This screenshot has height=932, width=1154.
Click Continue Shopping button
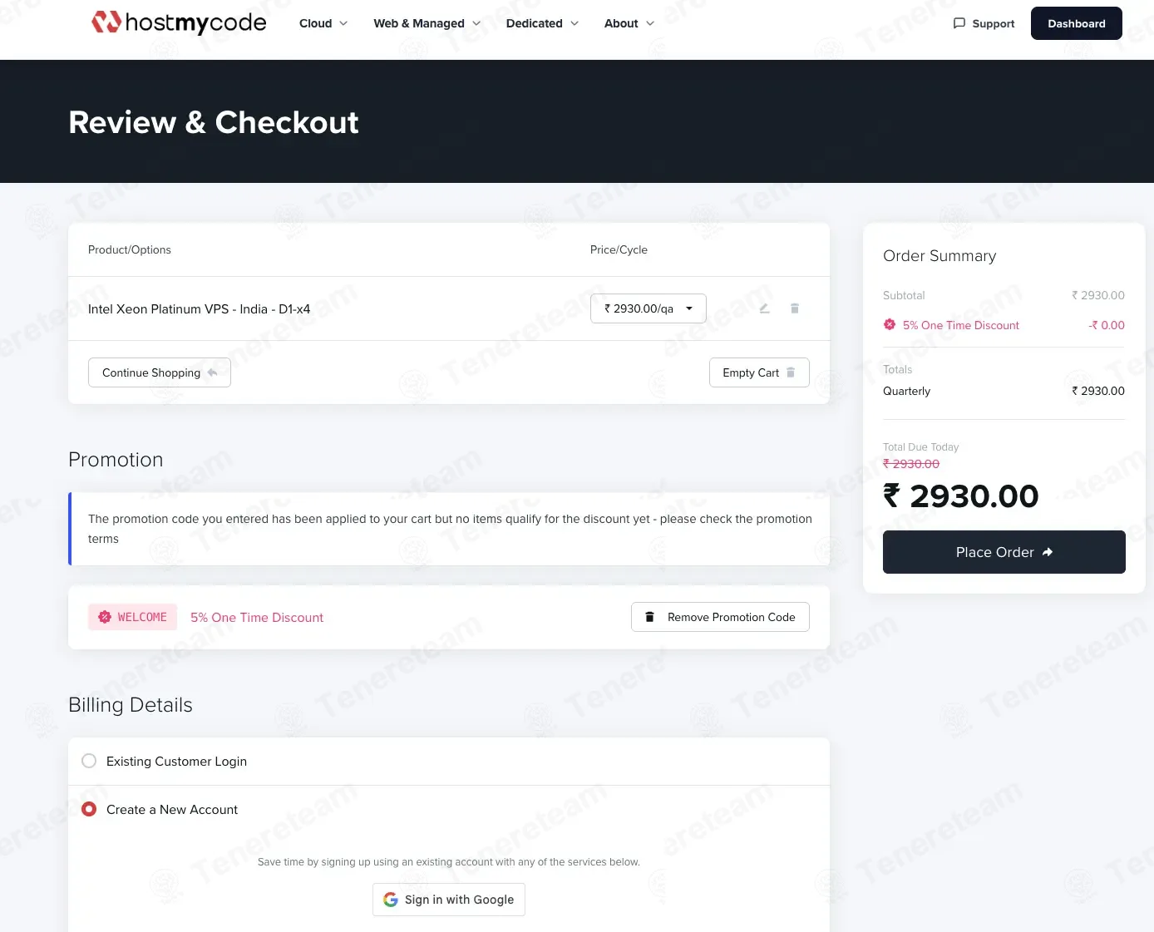point(160,372)
